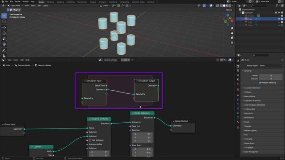The width and height of the screenshot is (285, 160).
Task: Select the Select Box tool in viewport toolbar
Action: (4, 16)
